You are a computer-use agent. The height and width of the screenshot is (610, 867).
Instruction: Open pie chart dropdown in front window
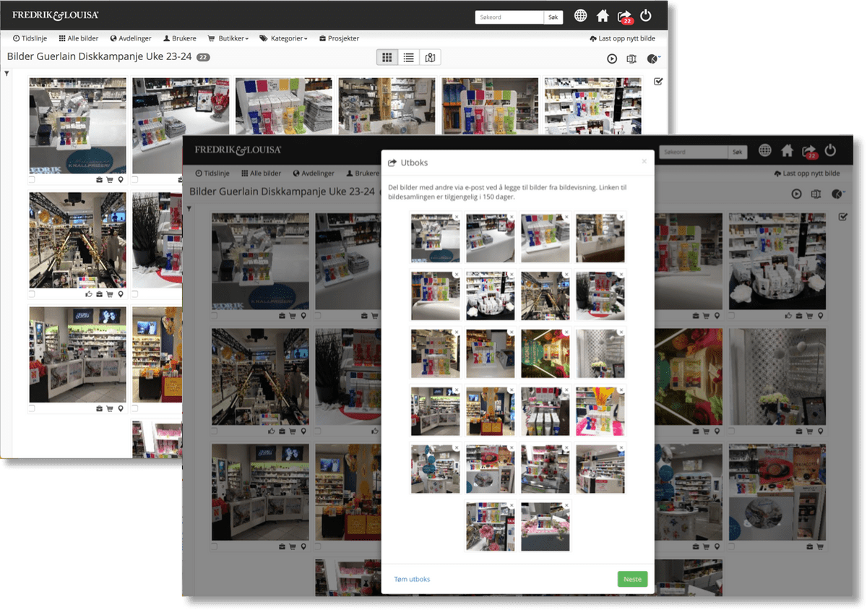pos(838,194)
